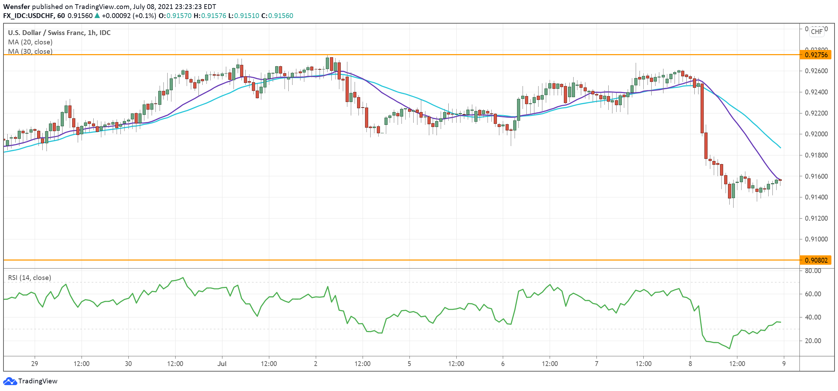This screenshot has height=391, width=838.
Task: Click the 20.00 level on RSI scale
Action: coord(813,341)
